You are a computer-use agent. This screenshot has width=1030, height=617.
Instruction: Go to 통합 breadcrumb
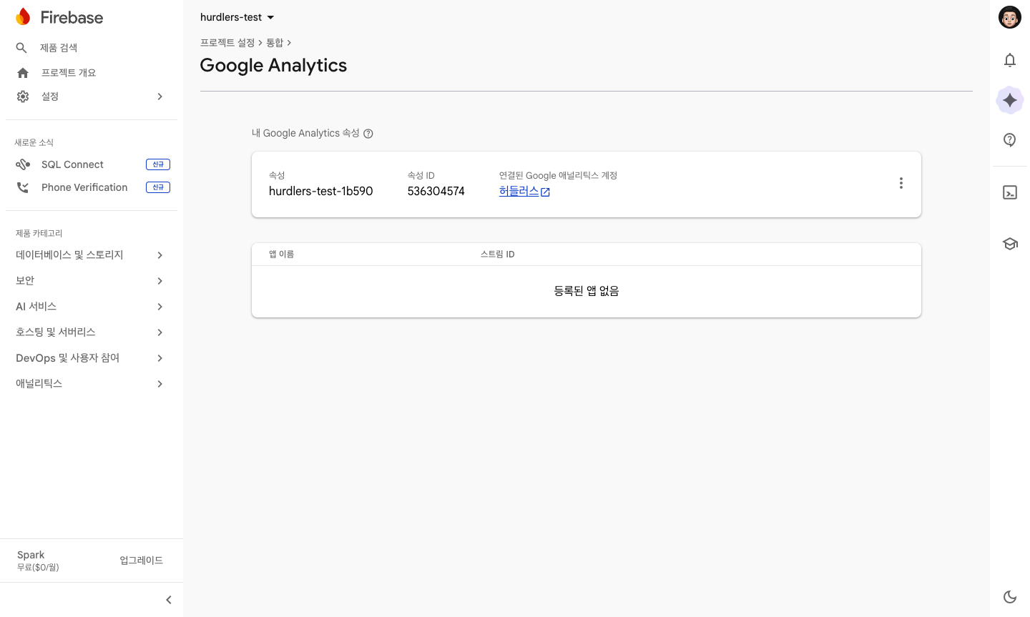pyautogui.click(x=275, y=43)
